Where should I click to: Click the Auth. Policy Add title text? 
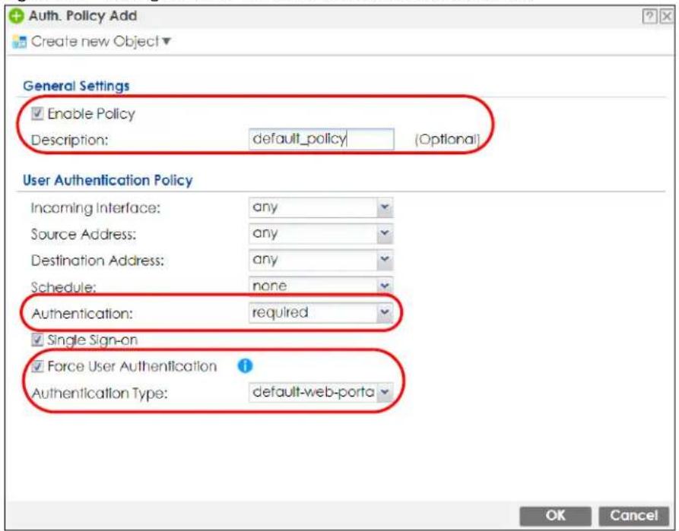83,16
